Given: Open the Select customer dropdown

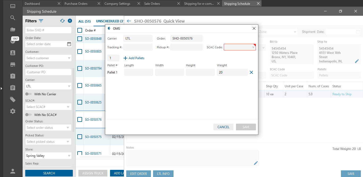Looking at the screenshot, I should [x=48, y=58].
